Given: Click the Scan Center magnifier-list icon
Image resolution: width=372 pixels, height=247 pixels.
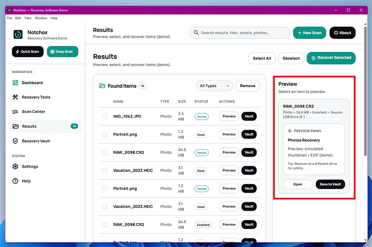Looking at the screenshot, I should click(15, 112).
